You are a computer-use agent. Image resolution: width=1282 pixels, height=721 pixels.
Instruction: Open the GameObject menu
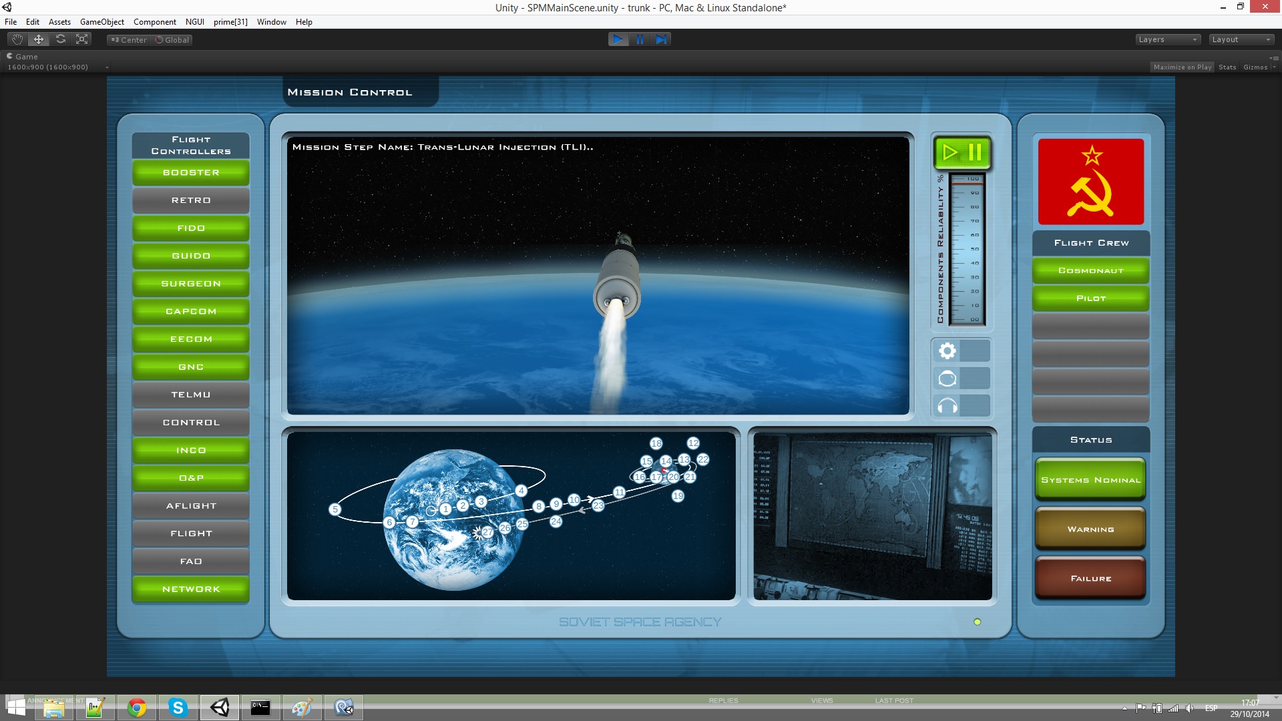(101, 21)
